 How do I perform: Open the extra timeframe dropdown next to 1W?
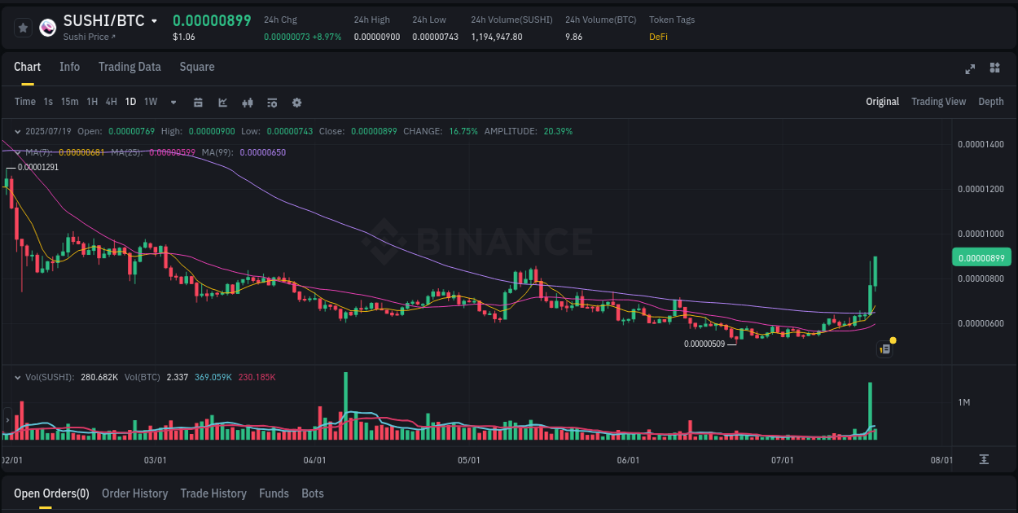pos(172,102)
